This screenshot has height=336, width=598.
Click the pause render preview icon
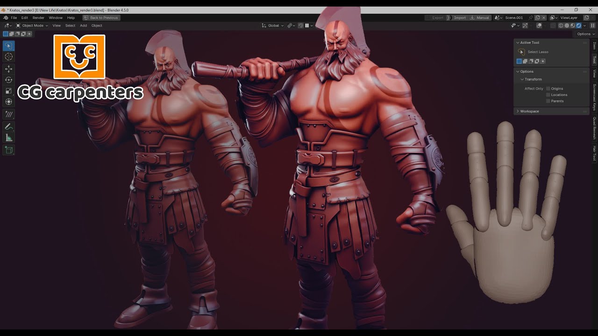point(592,26)
